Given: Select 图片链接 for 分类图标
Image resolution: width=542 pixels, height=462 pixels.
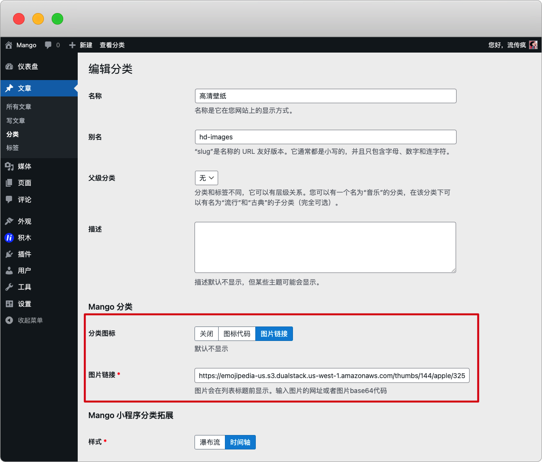Looking at the screenshot, I should [x=274, y=334].
